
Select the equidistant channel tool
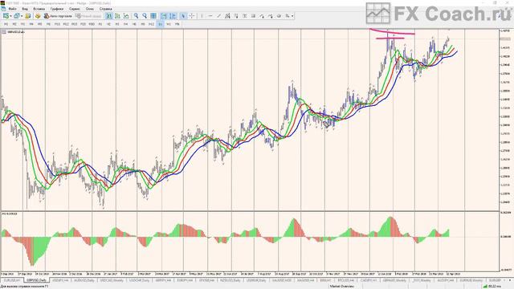tap(227, 16)
